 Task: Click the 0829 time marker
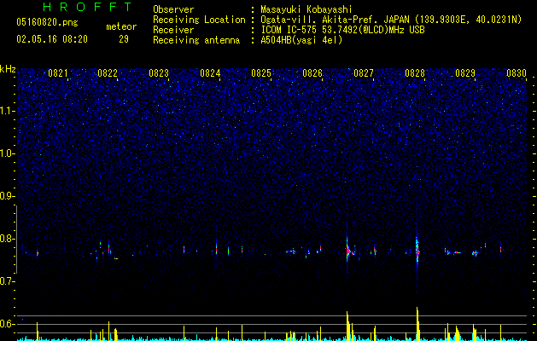[465, 73]
